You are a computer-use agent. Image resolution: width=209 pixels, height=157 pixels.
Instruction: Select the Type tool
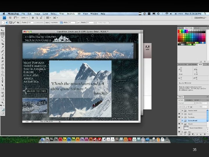click(2, 82)
